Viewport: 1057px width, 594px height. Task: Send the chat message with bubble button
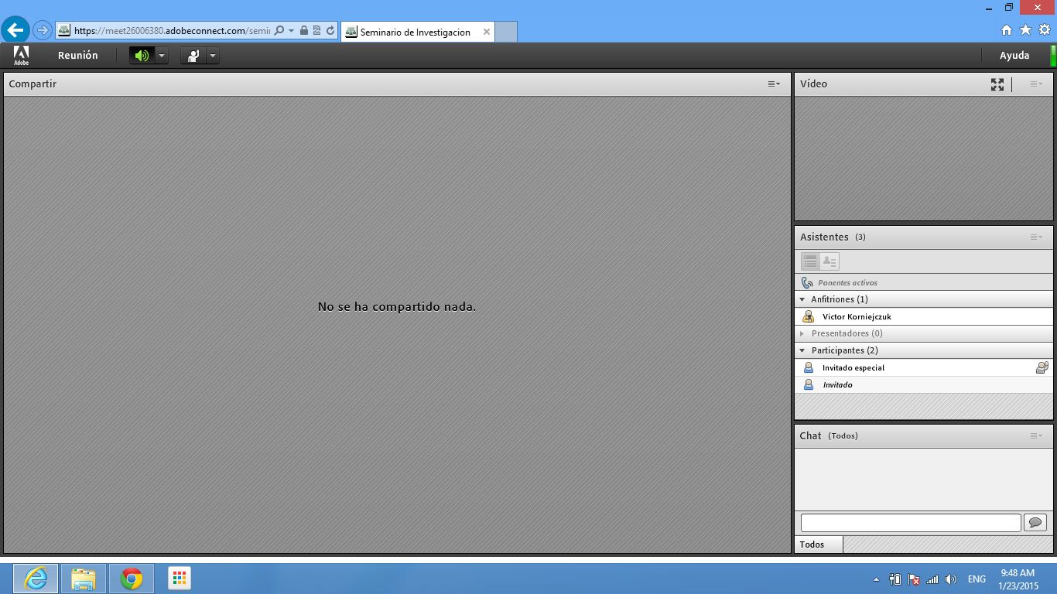tap(1035, 523)
